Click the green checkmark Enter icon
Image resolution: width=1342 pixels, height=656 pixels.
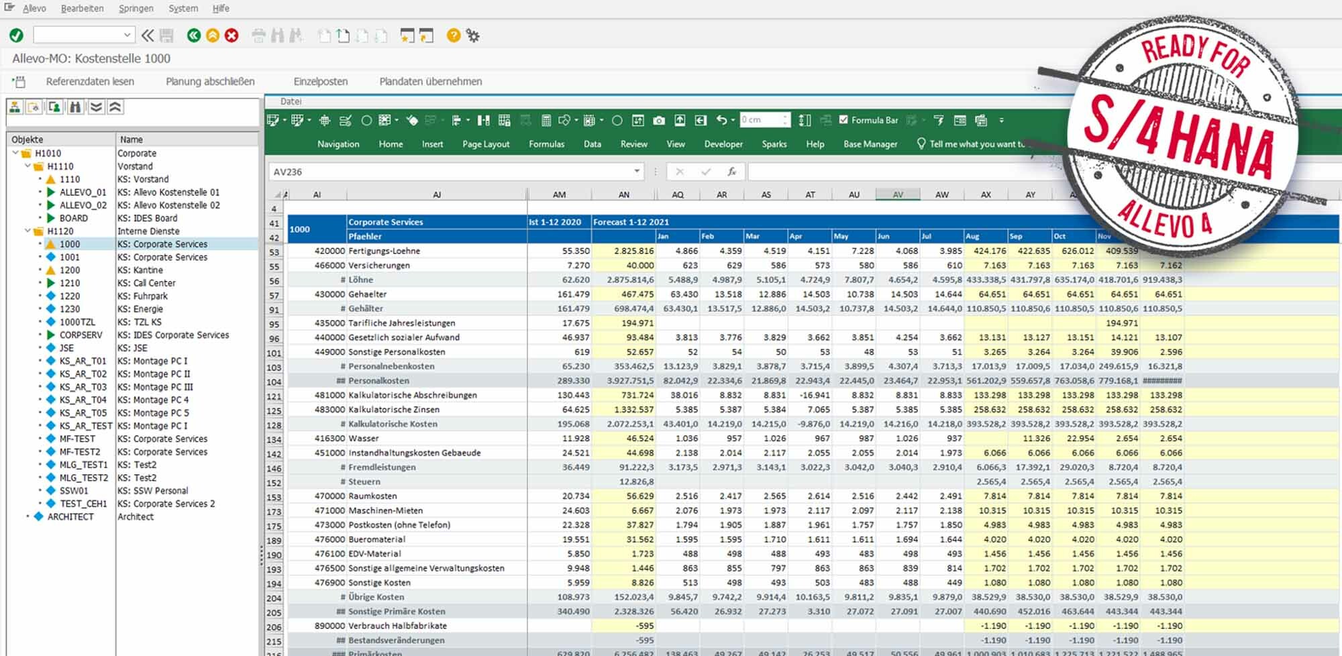(x=16, y=36)
